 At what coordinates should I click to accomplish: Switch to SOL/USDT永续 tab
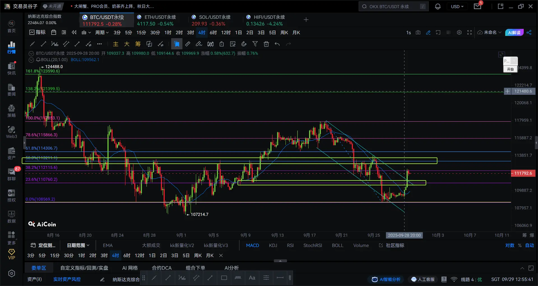215,20
